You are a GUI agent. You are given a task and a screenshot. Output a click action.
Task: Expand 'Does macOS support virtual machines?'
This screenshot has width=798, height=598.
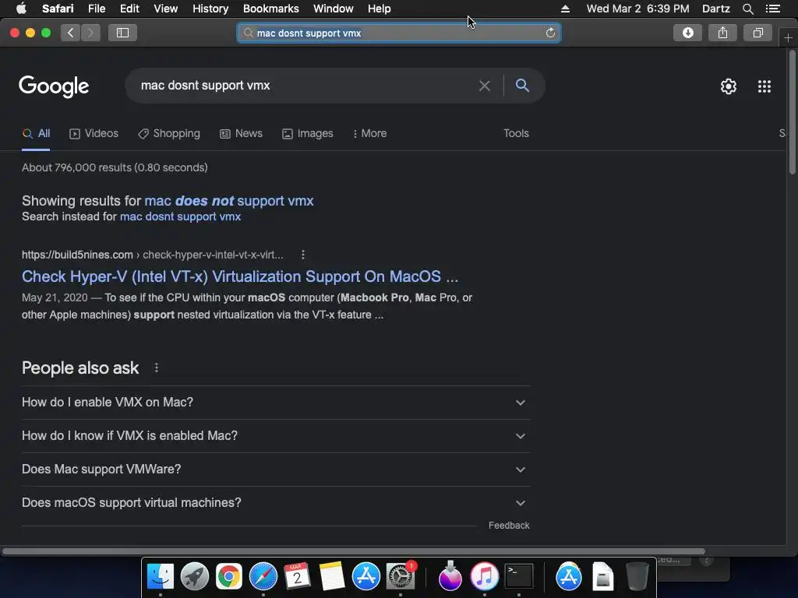(275, 503)
